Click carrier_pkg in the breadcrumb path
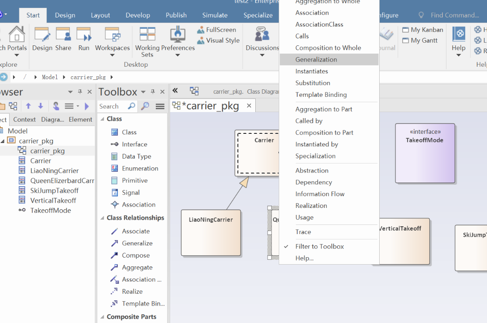Viewport: 487px width, 323px height. [x=88, y=77]
